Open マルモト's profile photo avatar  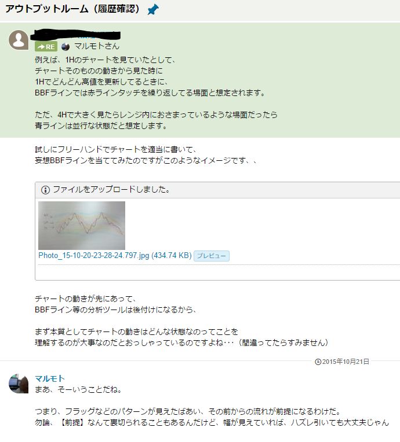coord(19,384)
